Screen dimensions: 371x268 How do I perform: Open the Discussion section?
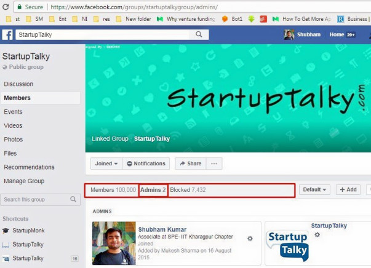pyautogui.click(x=18, y=84)
